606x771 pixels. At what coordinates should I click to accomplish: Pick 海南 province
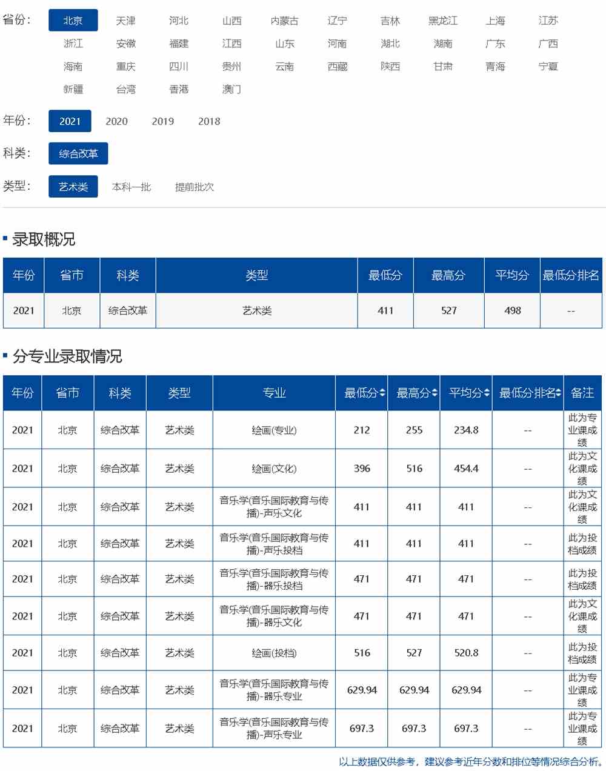tap(73, 67)
